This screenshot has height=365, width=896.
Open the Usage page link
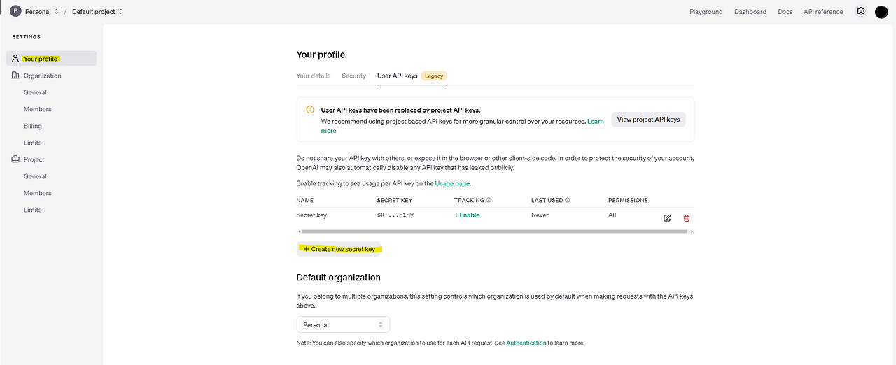(452, 183)
